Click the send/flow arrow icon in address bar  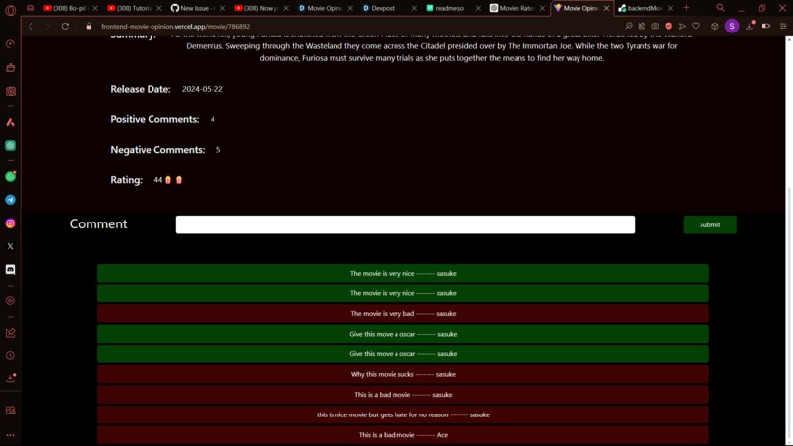click(682, 26)
